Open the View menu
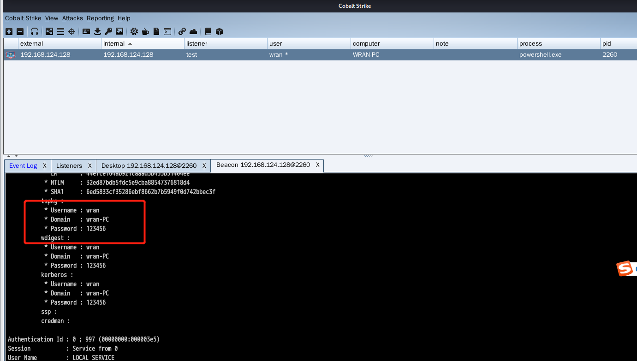Screen dimensions: 637x361 (x=52, y=18)
